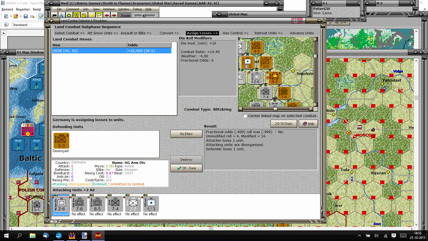Click the 4-3 unit counter on combat minimap

[257, 47]
